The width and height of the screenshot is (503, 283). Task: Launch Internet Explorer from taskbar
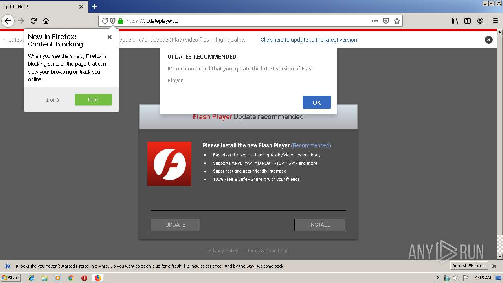pyautogui.click(x=31, y=278)
